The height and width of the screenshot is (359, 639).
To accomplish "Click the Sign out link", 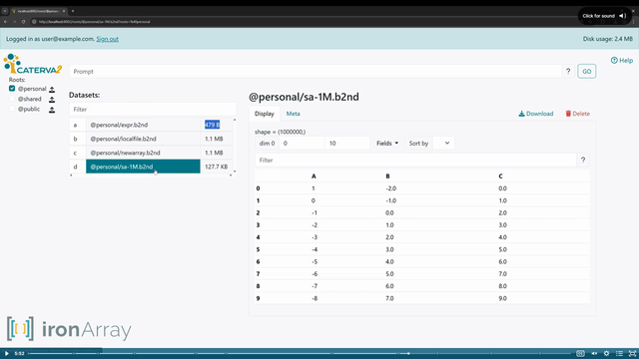I will tap(107, 39).
